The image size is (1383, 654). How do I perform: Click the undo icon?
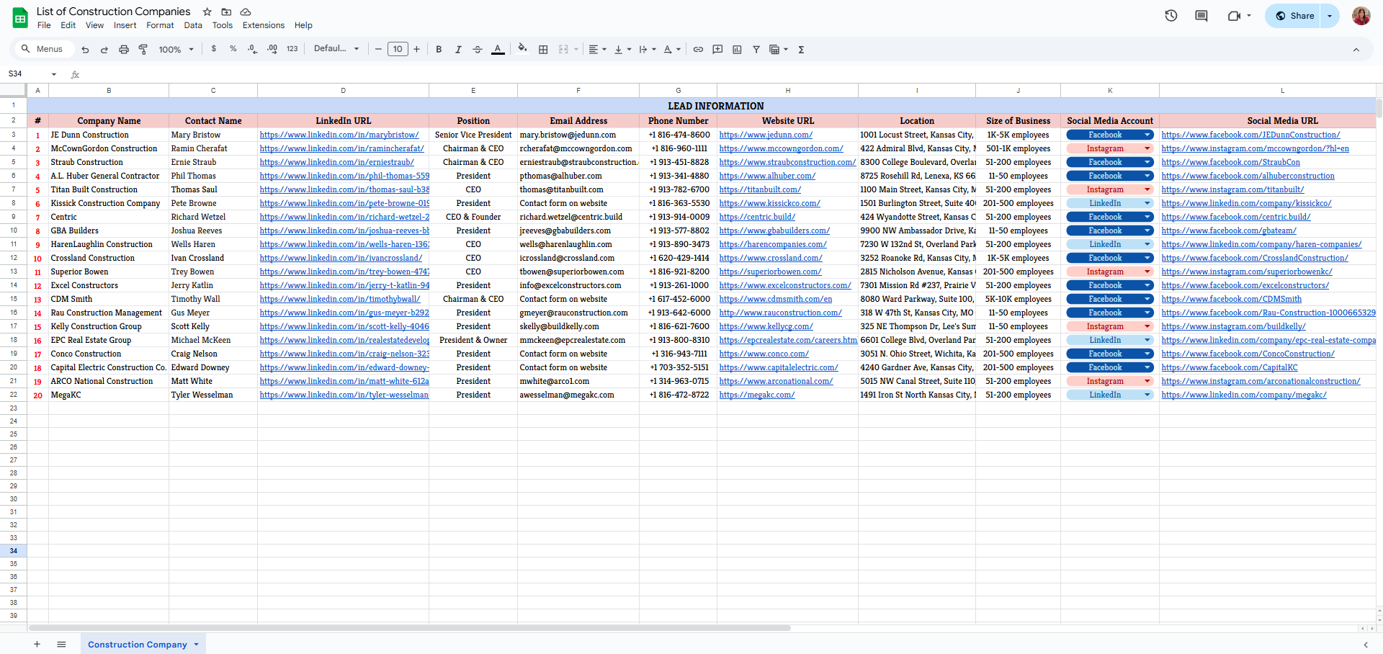pos(85,50)
